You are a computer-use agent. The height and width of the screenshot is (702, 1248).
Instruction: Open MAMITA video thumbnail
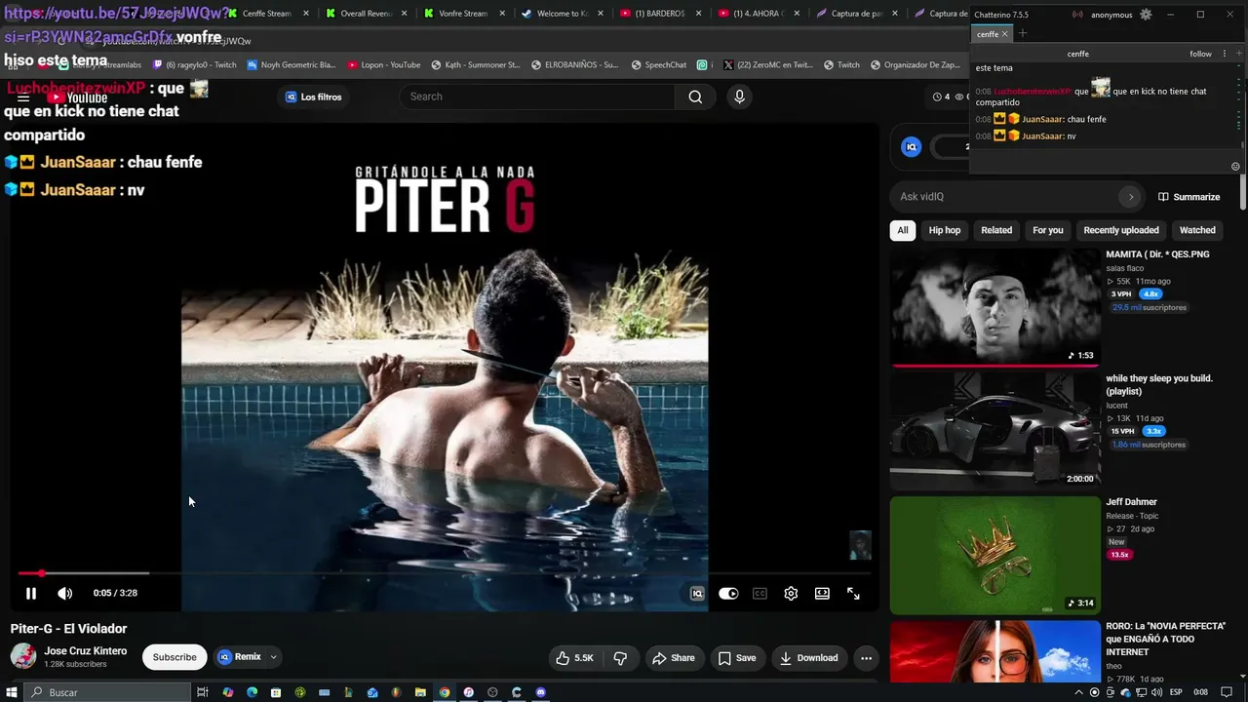pos(994,307)
